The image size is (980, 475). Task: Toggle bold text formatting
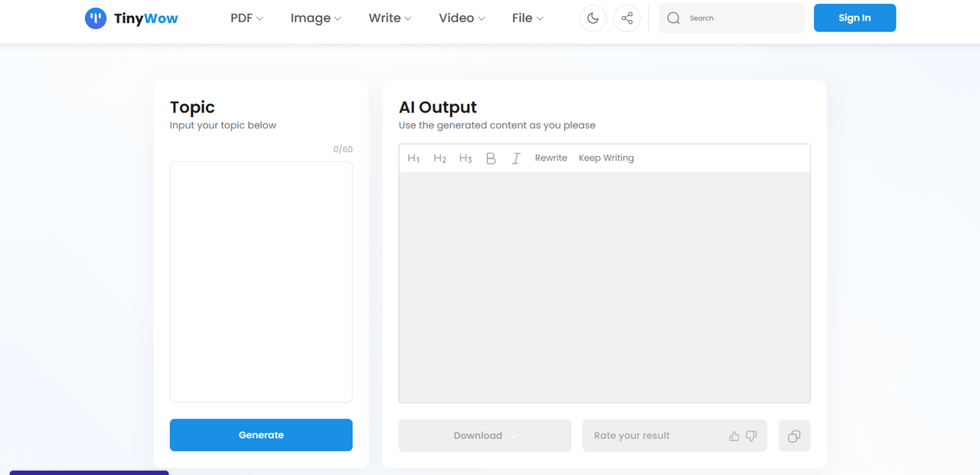pyautogui.click(x=491, y=158)
